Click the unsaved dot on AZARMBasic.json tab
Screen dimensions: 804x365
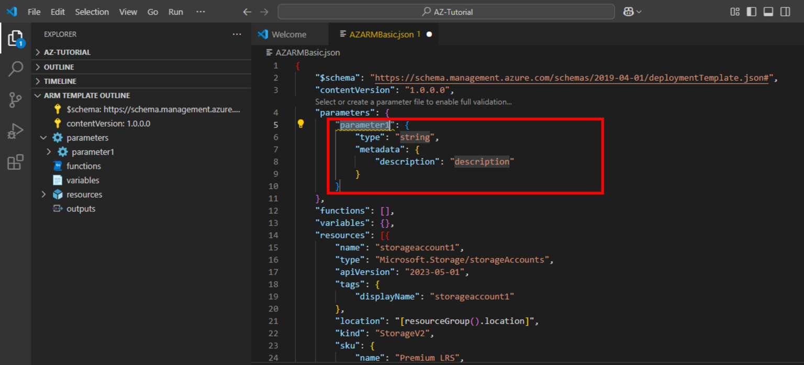pyautogui.click(x=429, y=34)
